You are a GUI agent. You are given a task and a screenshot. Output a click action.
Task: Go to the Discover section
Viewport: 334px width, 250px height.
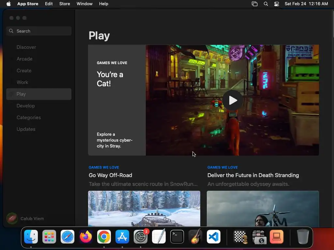tap(39, 47)
